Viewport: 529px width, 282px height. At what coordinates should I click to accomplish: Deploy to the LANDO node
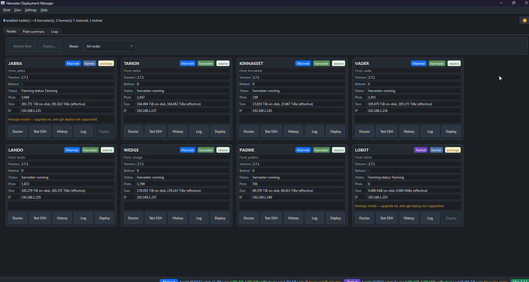104,218
